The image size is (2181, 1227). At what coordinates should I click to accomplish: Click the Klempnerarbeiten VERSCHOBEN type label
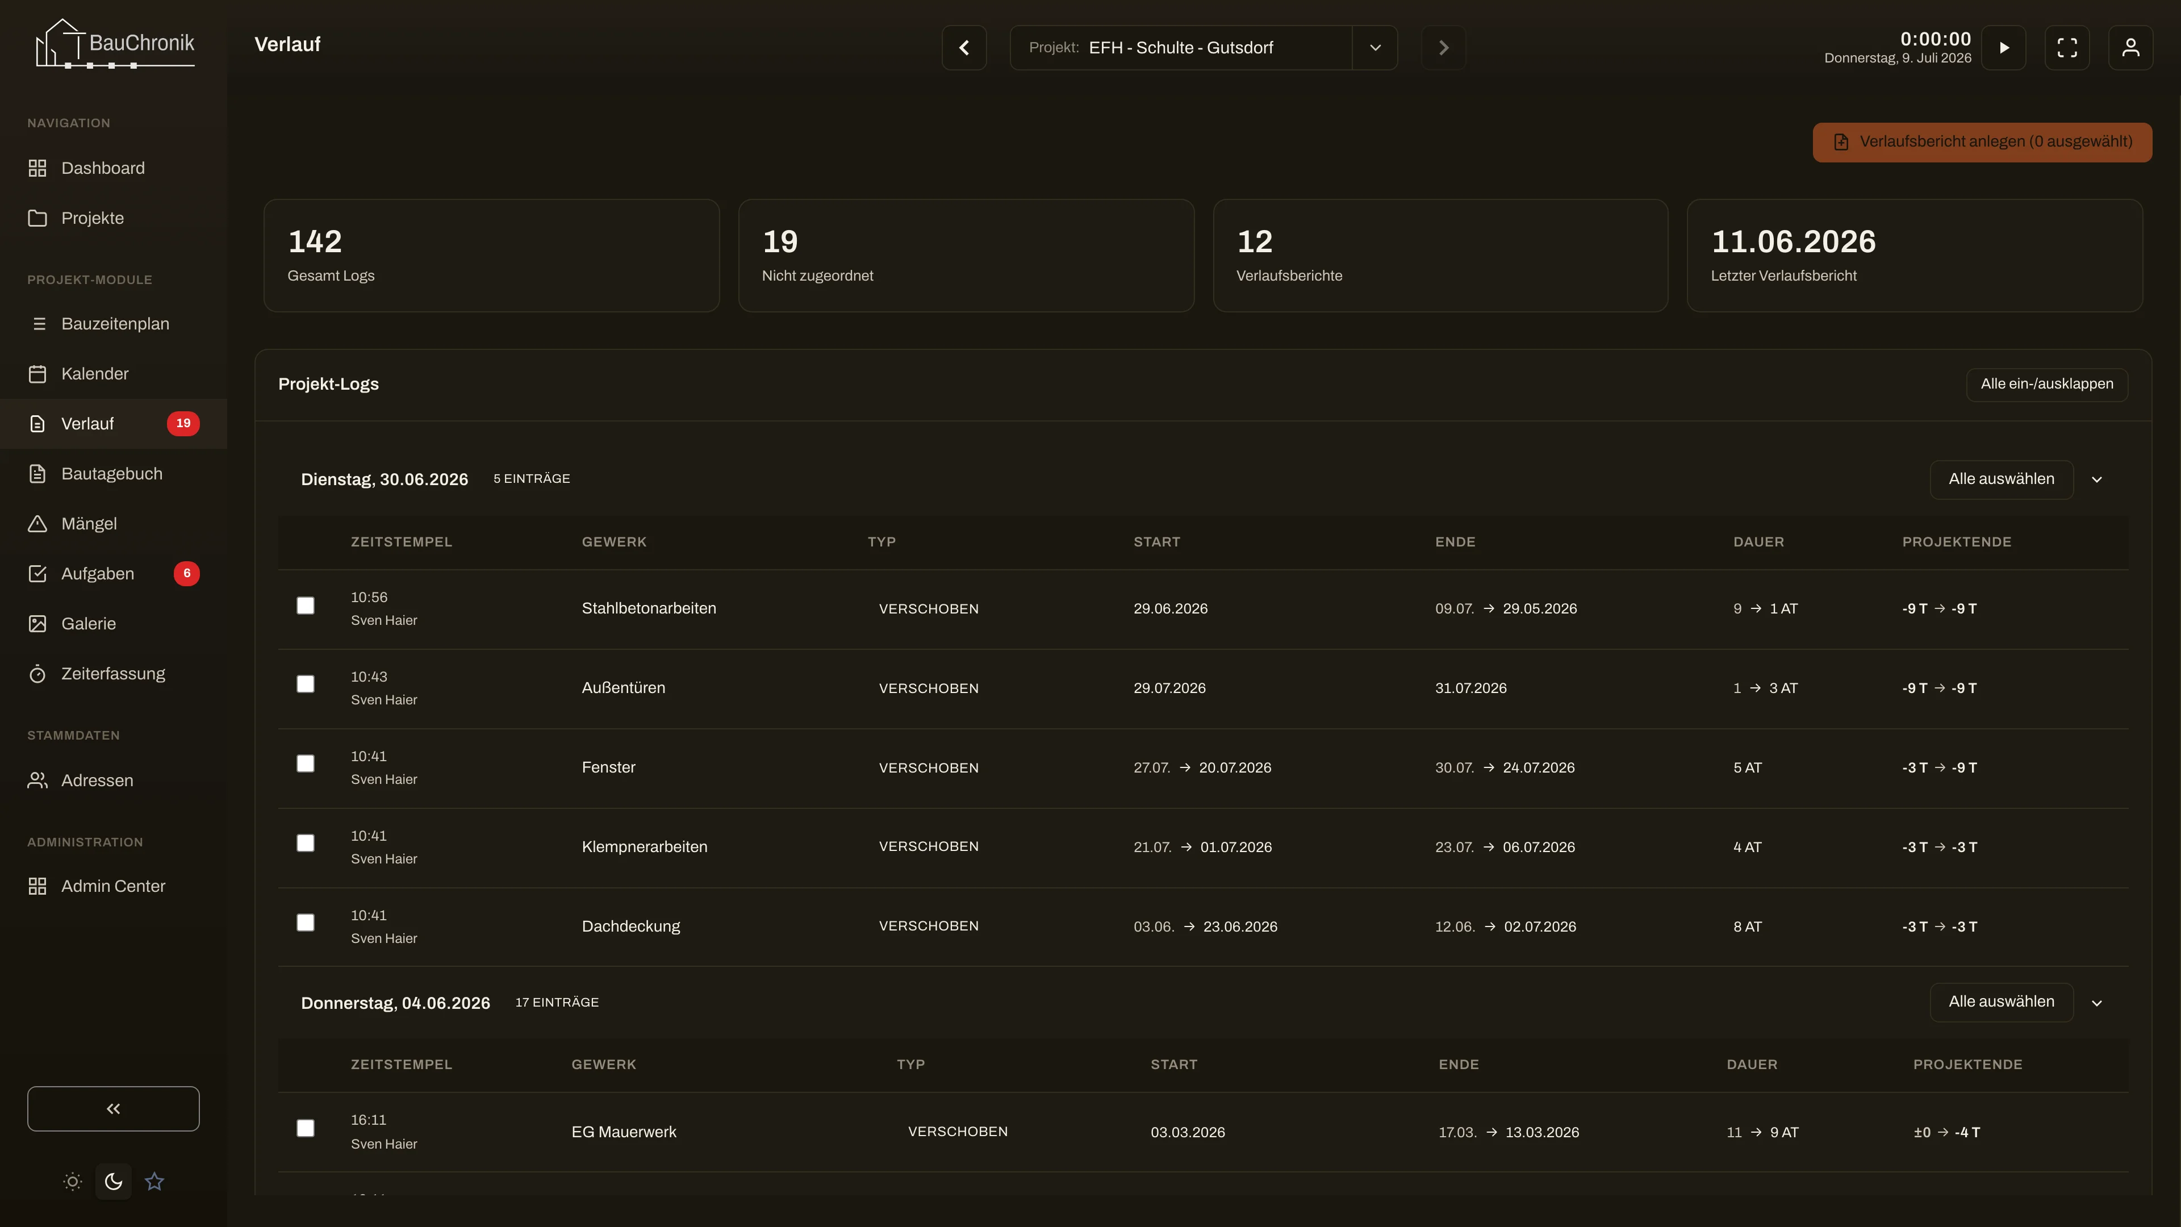pos(928,847)
